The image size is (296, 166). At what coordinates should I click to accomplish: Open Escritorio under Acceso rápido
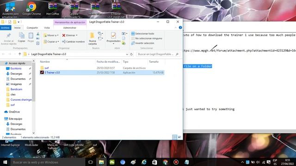(16, 69)
